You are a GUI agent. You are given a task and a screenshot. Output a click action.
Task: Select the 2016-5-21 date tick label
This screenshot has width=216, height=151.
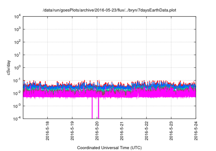pos(122,131)
